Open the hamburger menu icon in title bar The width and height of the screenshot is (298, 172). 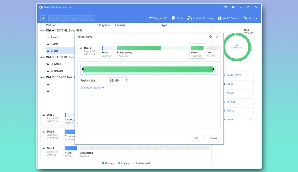tap(226, 7)
